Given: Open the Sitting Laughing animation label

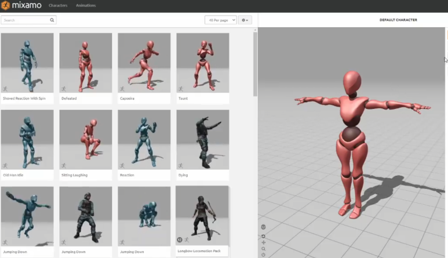Looking at the screenshot, I should (74, 175).
